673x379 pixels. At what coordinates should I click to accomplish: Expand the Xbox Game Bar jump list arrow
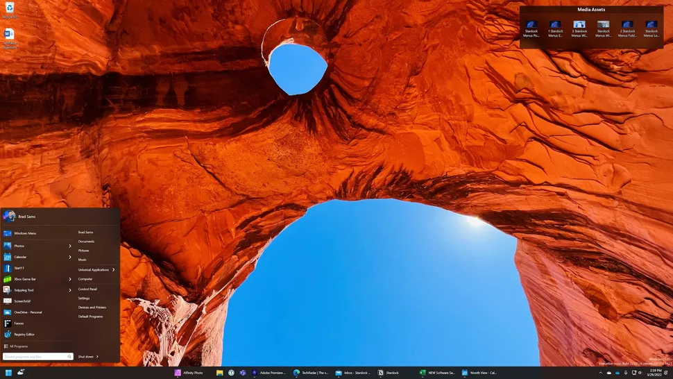coord(70,279)
